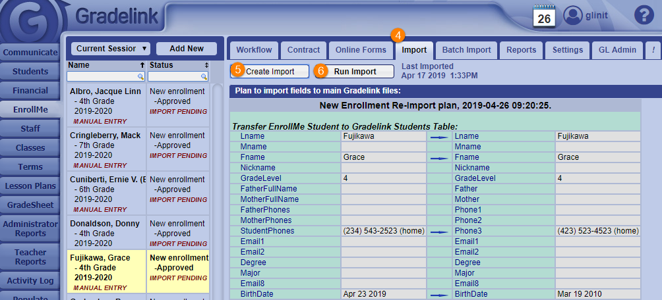This screenshot has width=662, height=300.
Task: Click destination phone (423) 523-4523 (home)
Action: (598, 231)
